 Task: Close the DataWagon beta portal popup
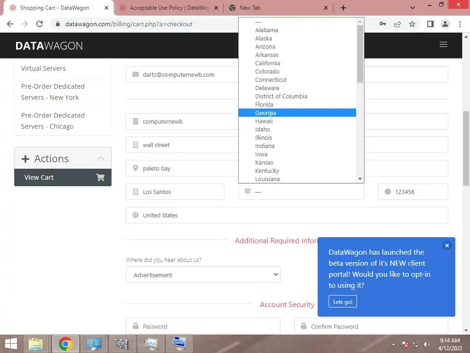[447, 245]
